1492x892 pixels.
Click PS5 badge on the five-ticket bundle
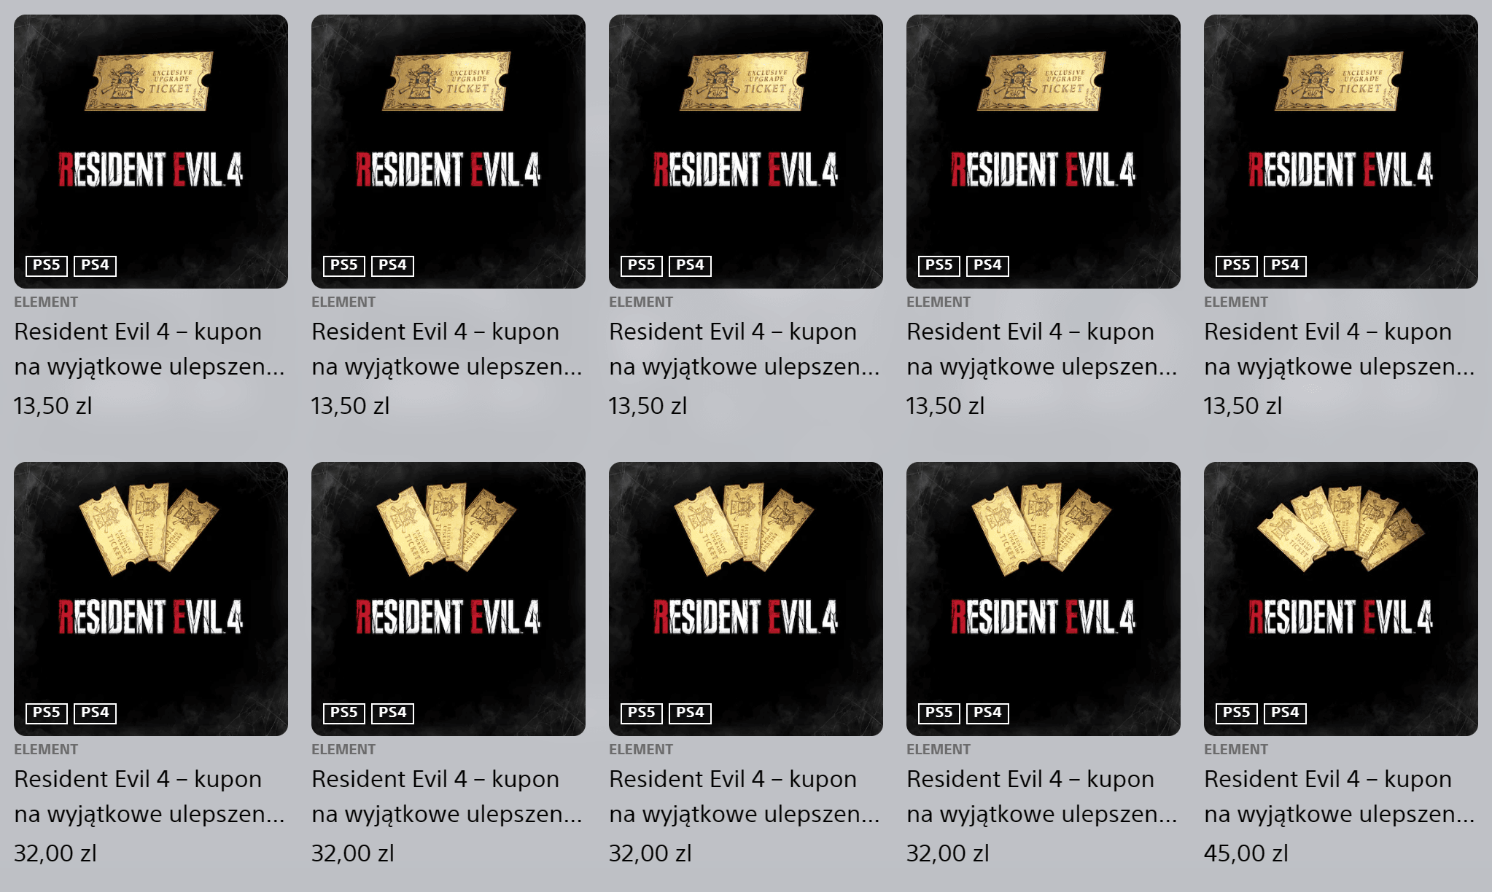1236,713
